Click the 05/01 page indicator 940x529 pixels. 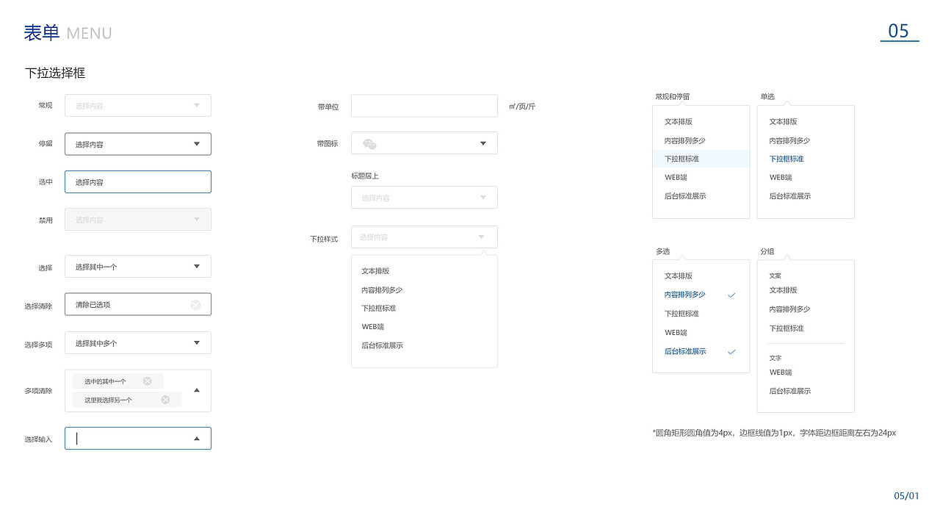(906, 496)
